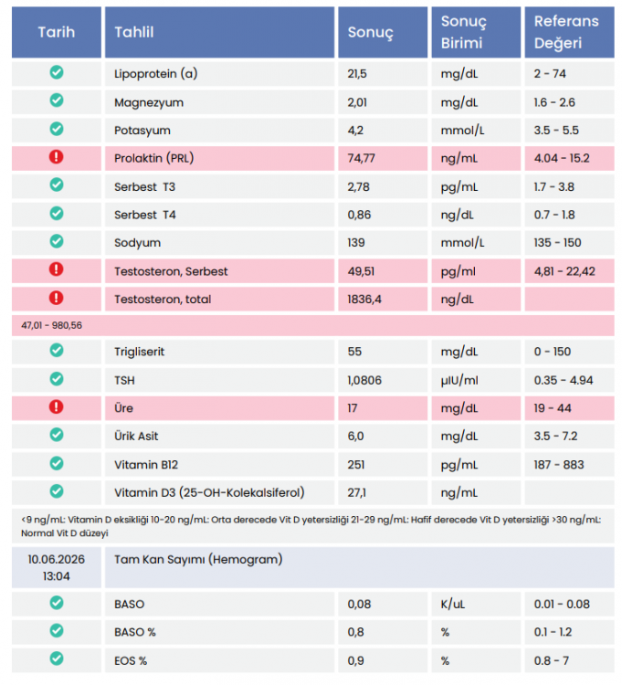
Task: Click the green checkmark beside Lipoprotein (a)
Action: click(x=57, y=72)
